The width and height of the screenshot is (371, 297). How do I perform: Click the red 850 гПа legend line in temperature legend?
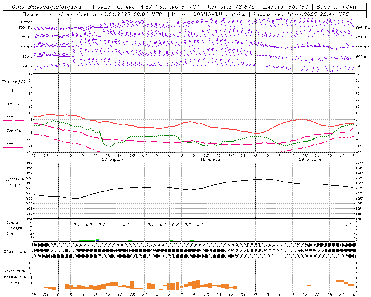pyautogui.click(x=13, y=120)
